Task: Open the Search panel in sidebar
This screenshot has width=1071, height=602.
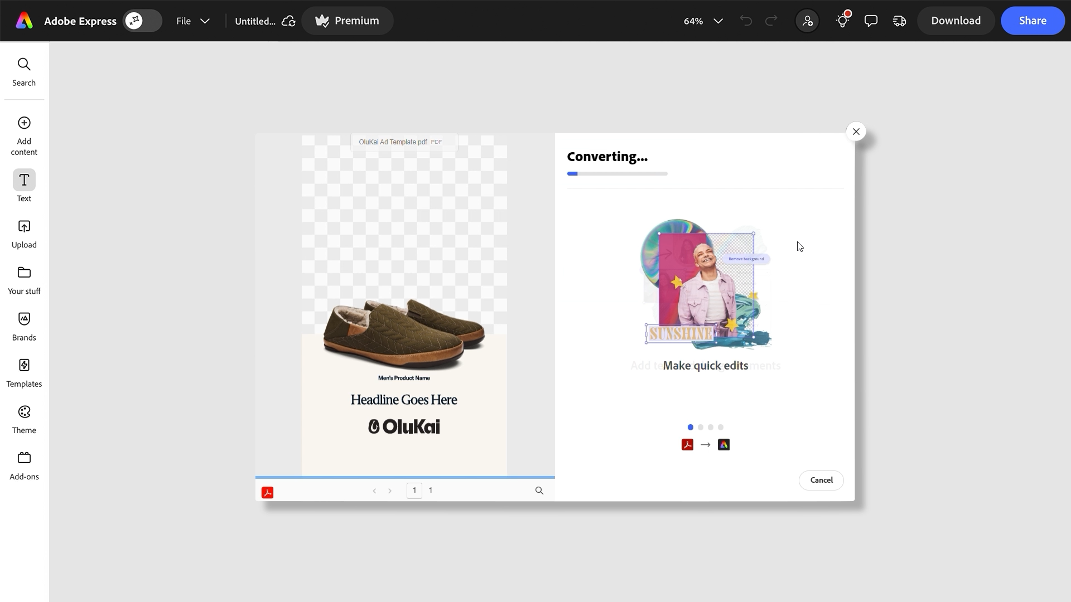Action: (24, 72)
